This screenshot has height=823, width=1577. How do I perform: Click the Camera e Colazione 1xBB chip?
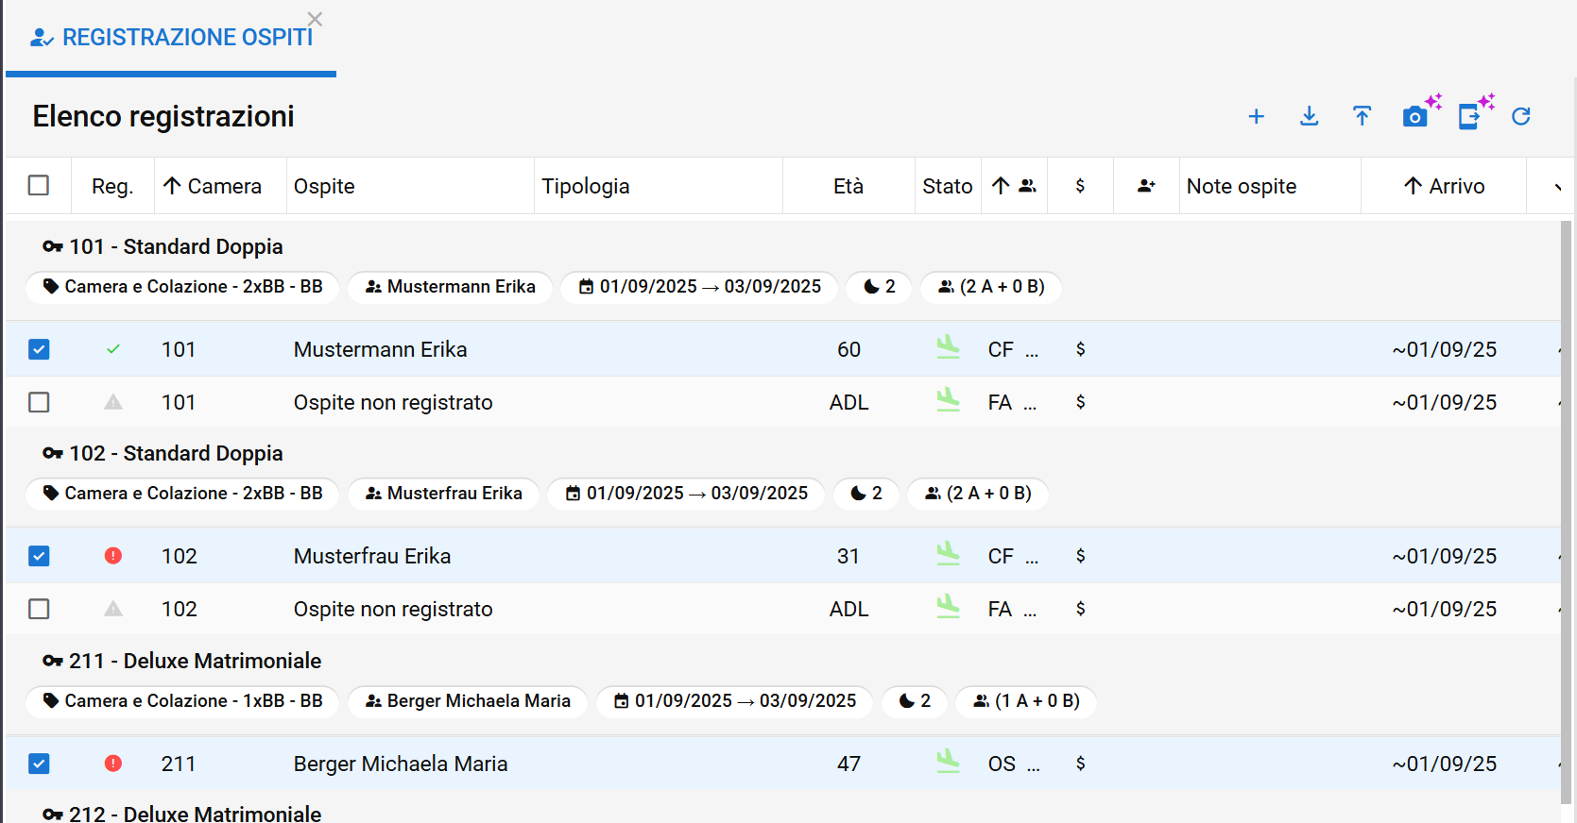pyautogui.click(x=182, y=701)
